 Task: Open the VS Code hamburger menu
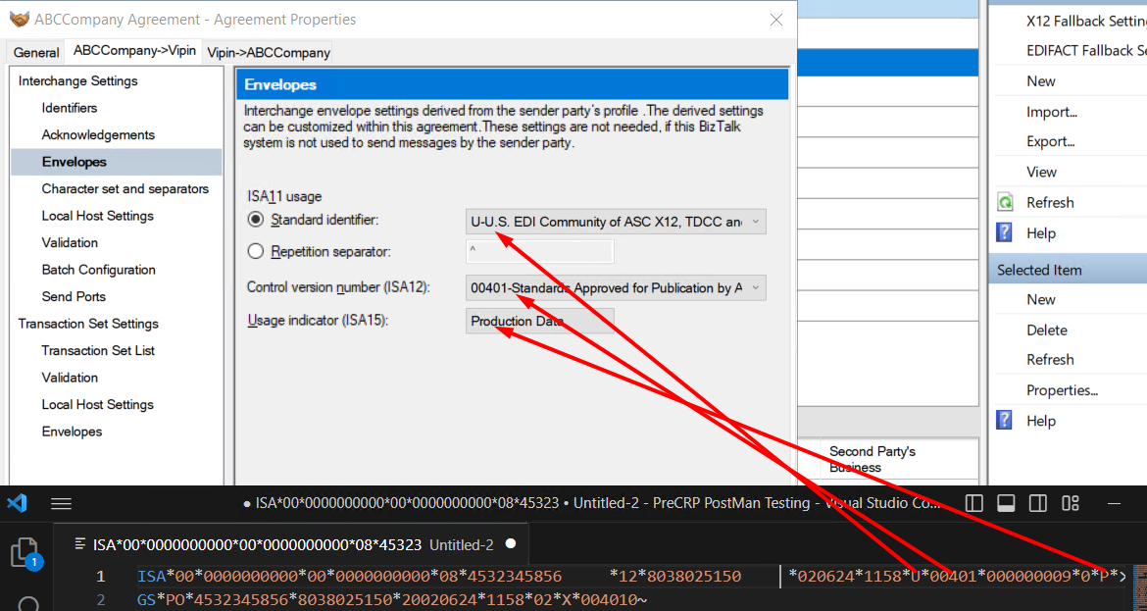(62, 503)
